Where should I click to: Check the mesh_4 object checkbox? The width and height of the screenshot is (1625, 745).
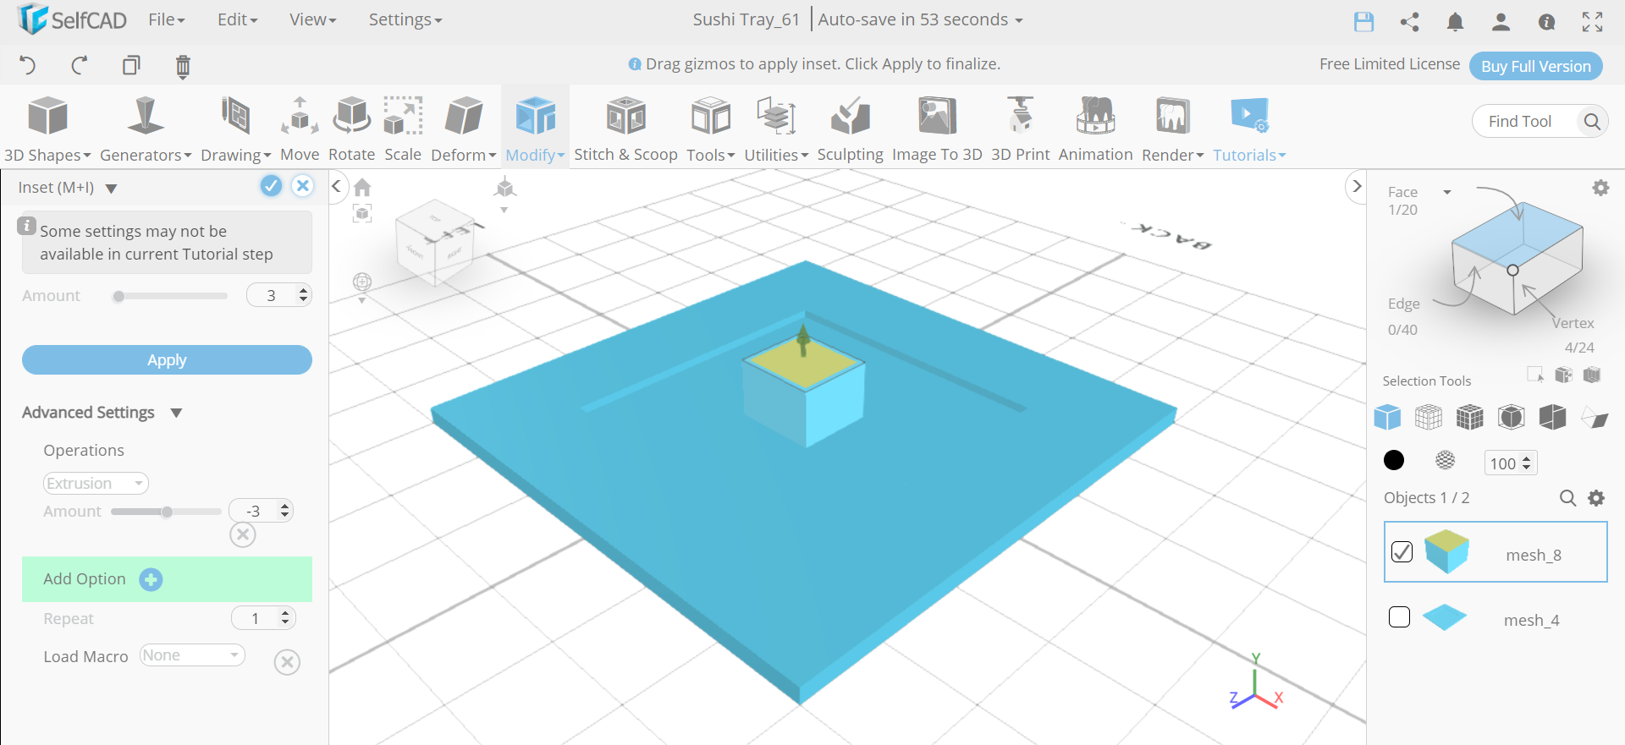click(x=1399, y=617)
